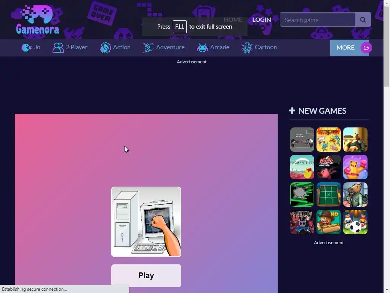Click the Advertisement label above the game
390x293 pixels.
(x=192, y=62)
